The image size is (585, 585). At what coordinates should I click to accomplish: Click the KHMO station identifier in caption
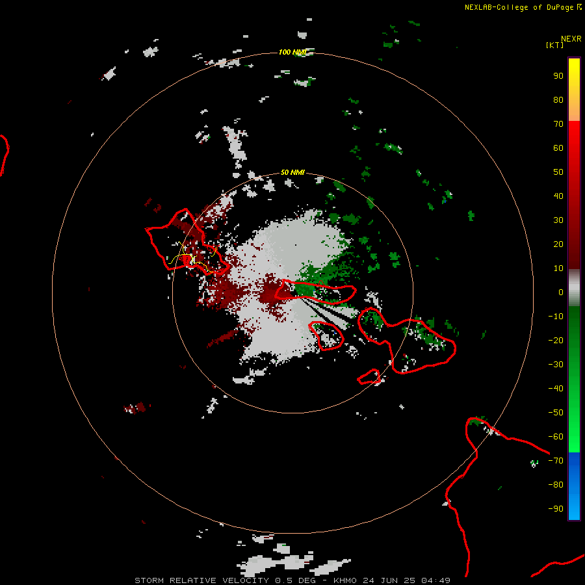tap(345, 580)
